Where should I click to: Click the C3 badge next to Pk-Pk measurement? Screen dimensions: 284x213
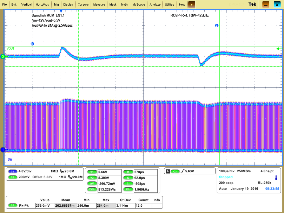click(13, 205)
